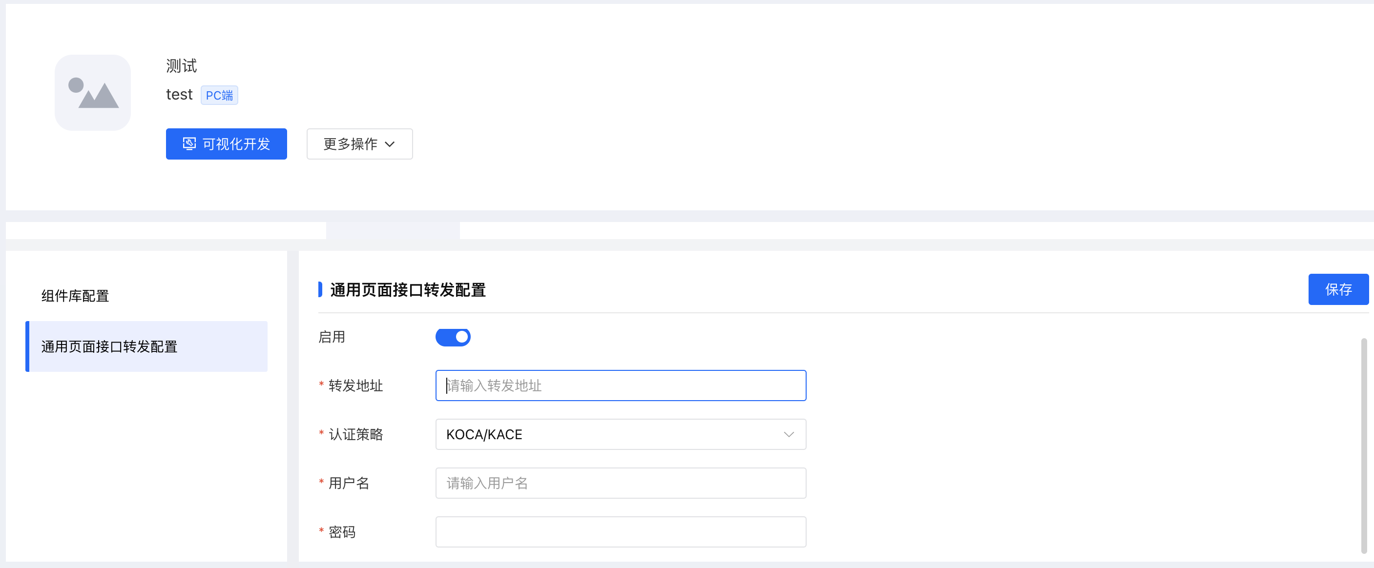Click the 密码 field label
The width and height of the screenshot is (1374, 568).
tap(342, 532)
